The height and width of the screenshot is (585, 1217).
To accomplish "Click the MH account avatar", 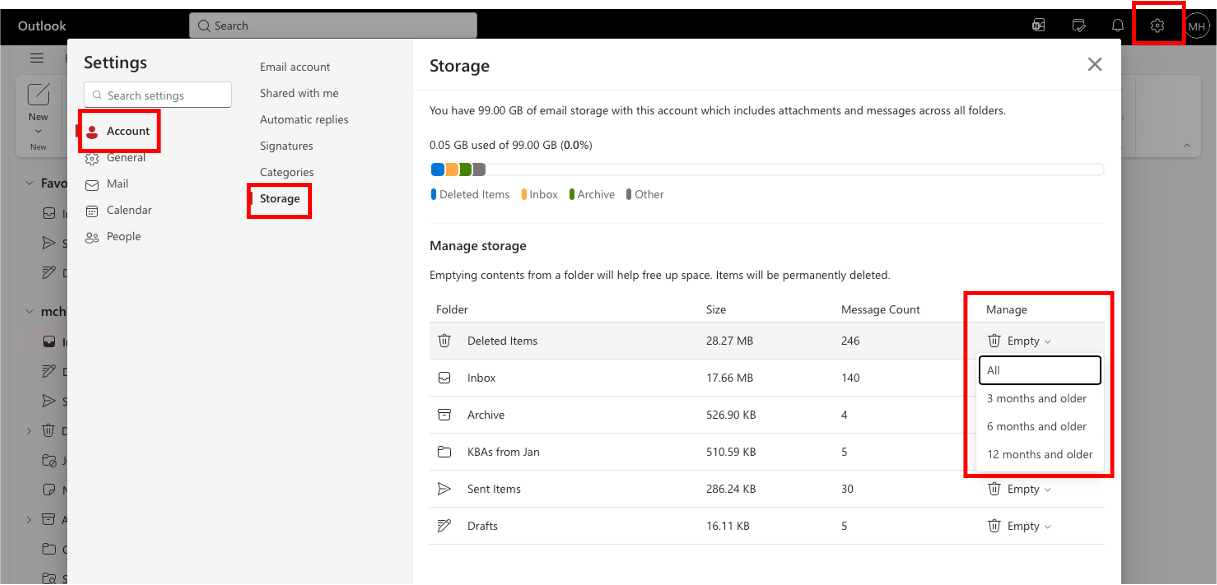I will click(1198, 25).
